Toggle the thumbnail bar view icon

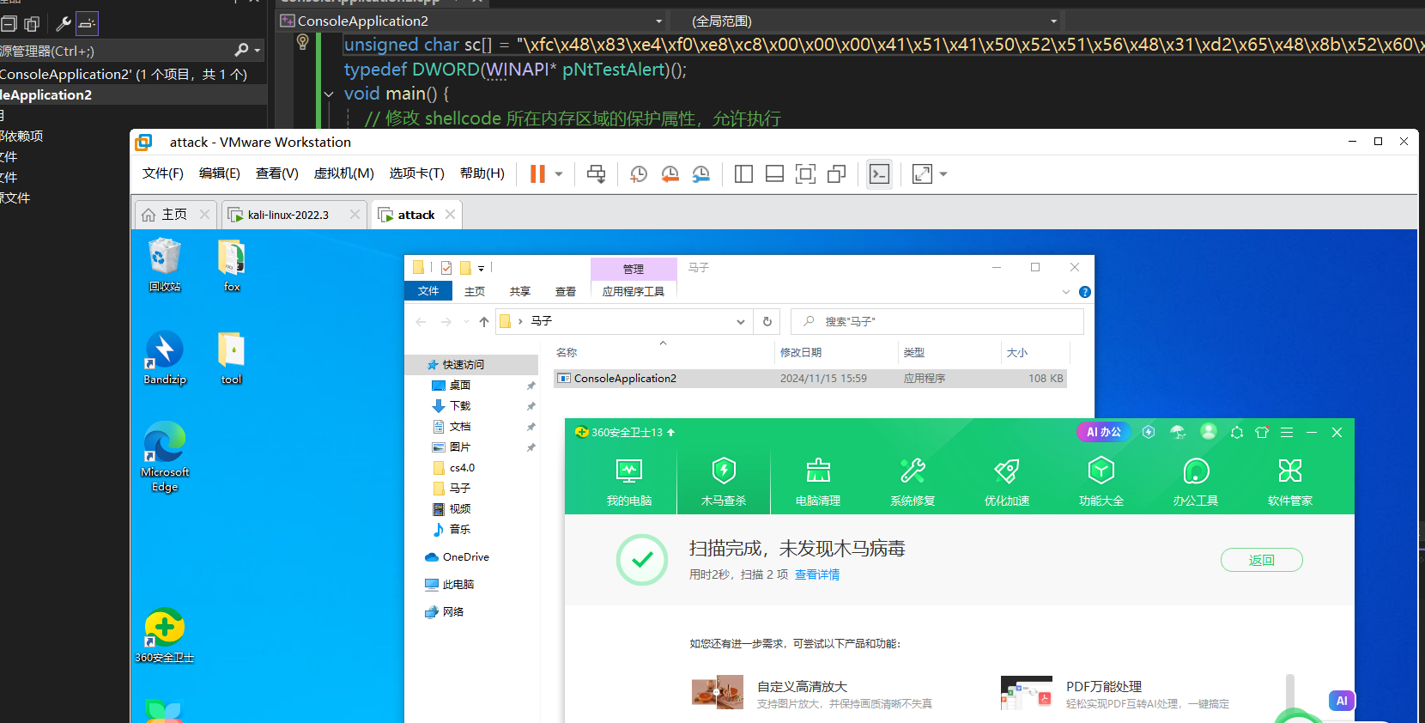point(774,174)
